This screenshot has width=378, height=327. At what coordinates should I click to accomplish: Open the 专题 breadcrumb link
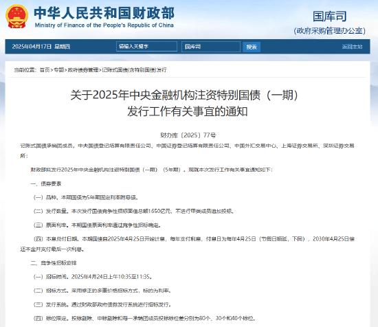click(x=58, y=70)
